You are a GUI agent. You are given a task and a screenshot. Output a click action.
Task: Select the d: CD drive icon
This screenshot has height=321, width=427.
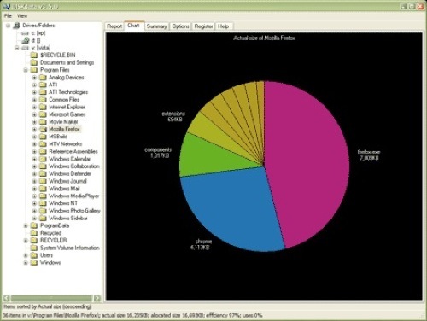(x=26, y=40)
